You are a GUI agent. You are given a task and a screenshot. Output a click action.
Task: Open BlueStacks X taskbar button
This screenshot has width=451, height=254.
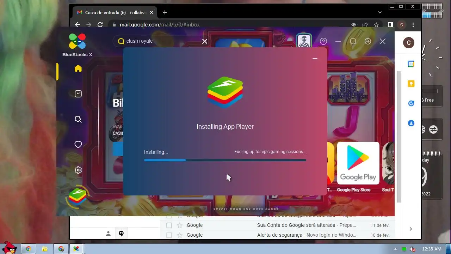click(76, 249)
